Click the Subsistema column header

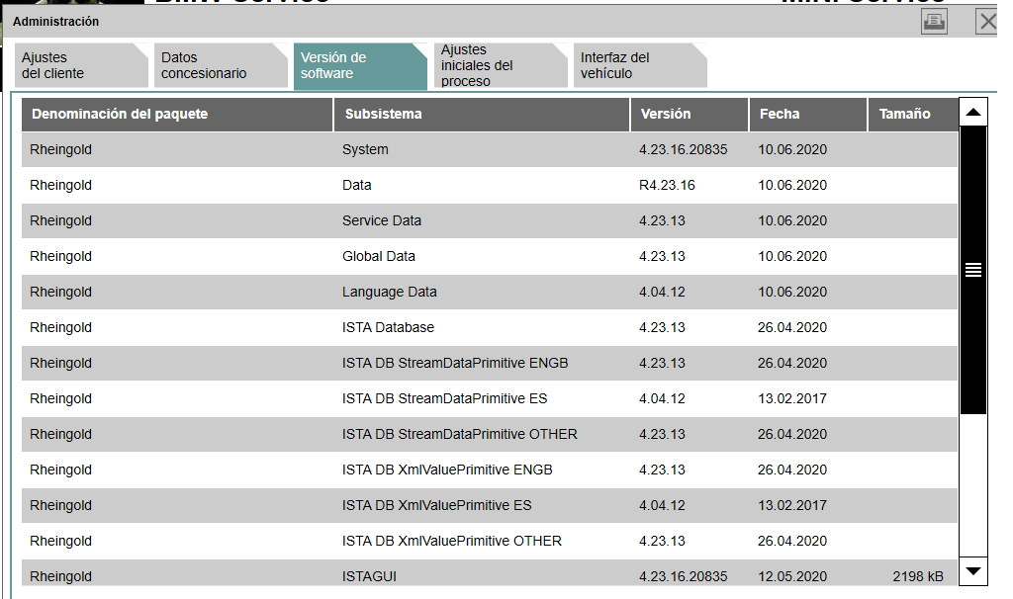(x=482, y=115)
